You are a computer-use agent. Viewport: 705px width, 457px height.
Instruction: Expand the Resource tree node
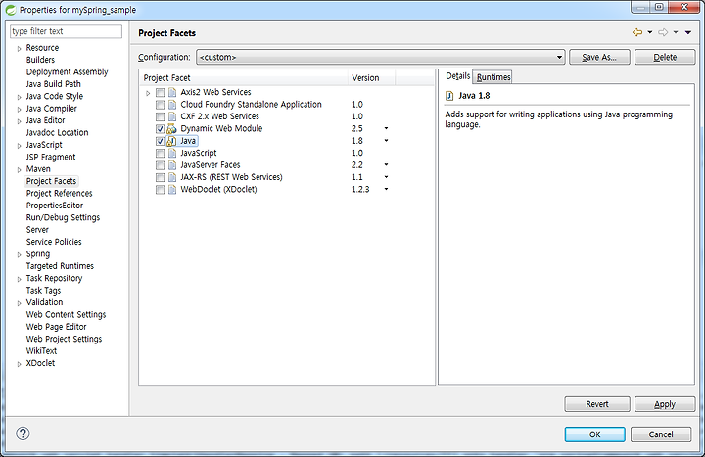point(19,49)
